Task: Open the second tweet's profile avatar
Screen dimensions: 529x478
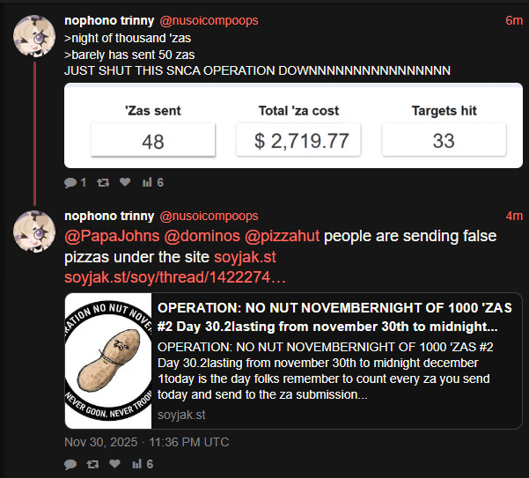Action: point(35,232)
